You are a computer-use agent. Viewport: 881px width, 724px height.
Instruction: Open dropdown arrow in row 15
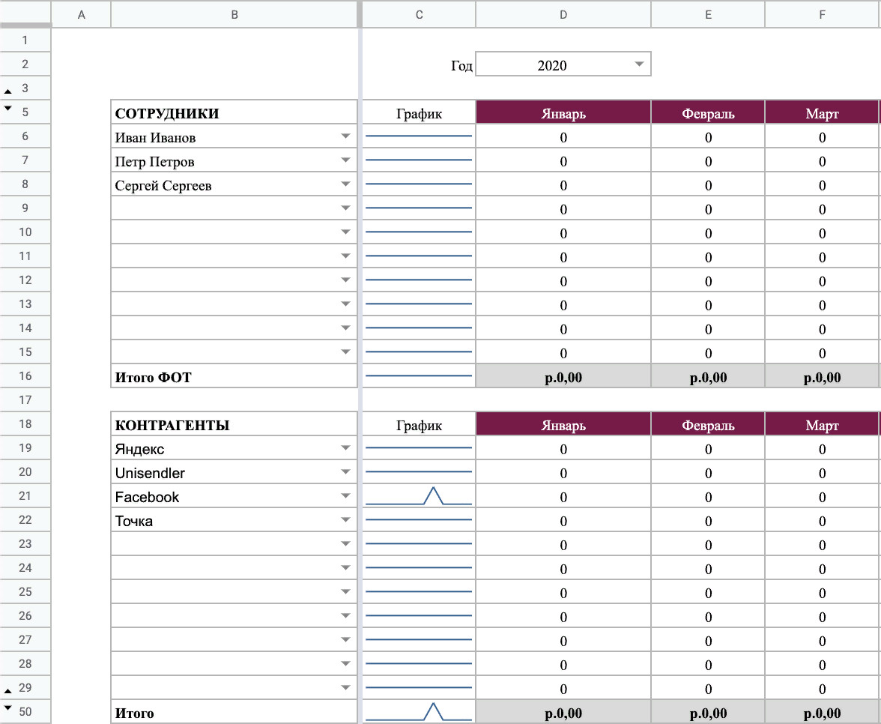[345, 352]
